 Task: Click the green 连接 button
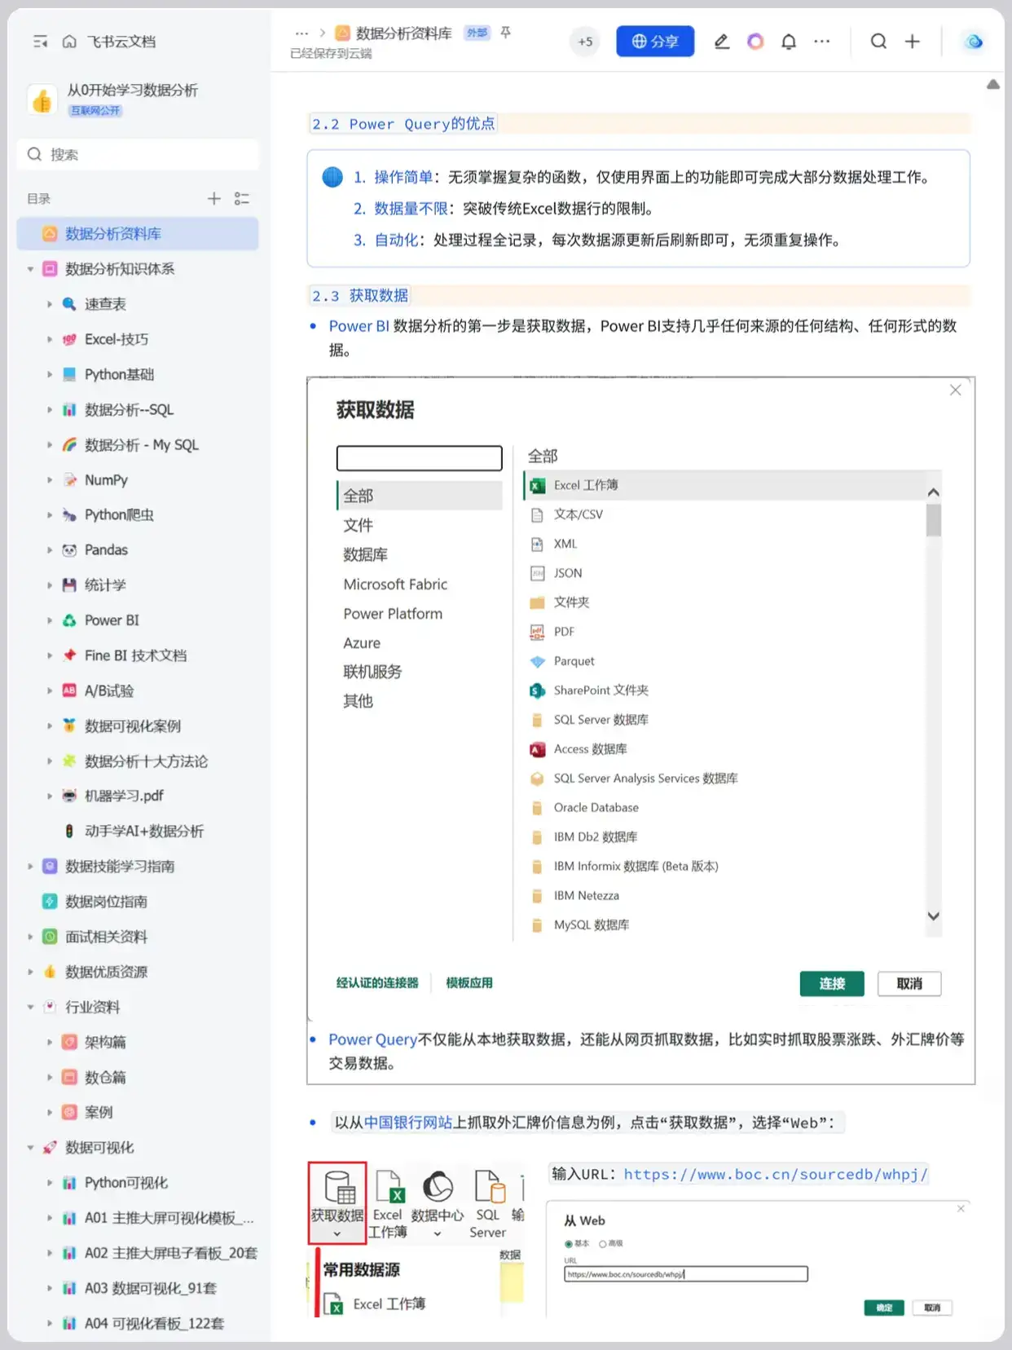click(832, 984)
